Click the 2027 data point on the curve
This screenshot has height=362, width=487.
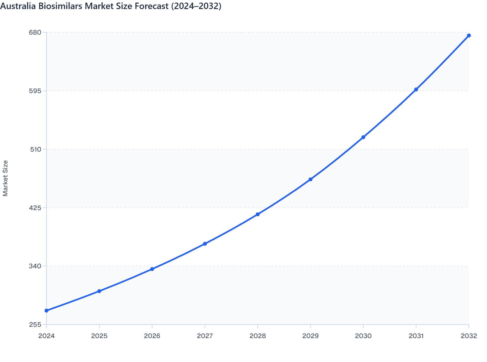pos(205,244)
